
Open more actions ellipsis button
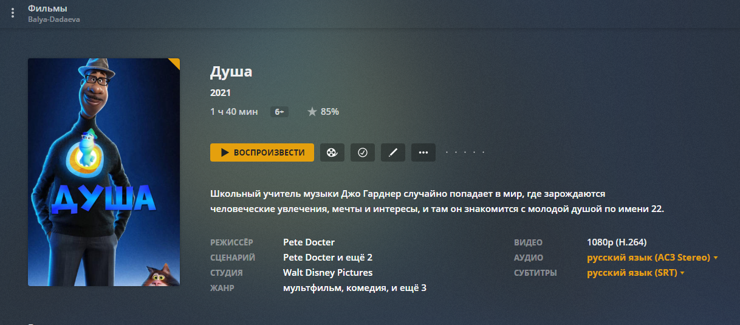tap(423, 152)
